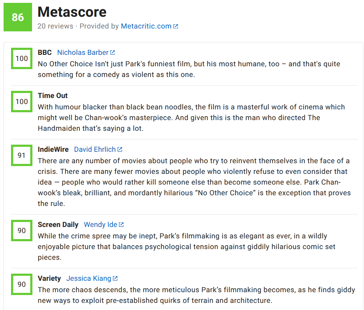Click the Screen Daily publication name
This screenshot has width=364, height=310.
[58, 224]
